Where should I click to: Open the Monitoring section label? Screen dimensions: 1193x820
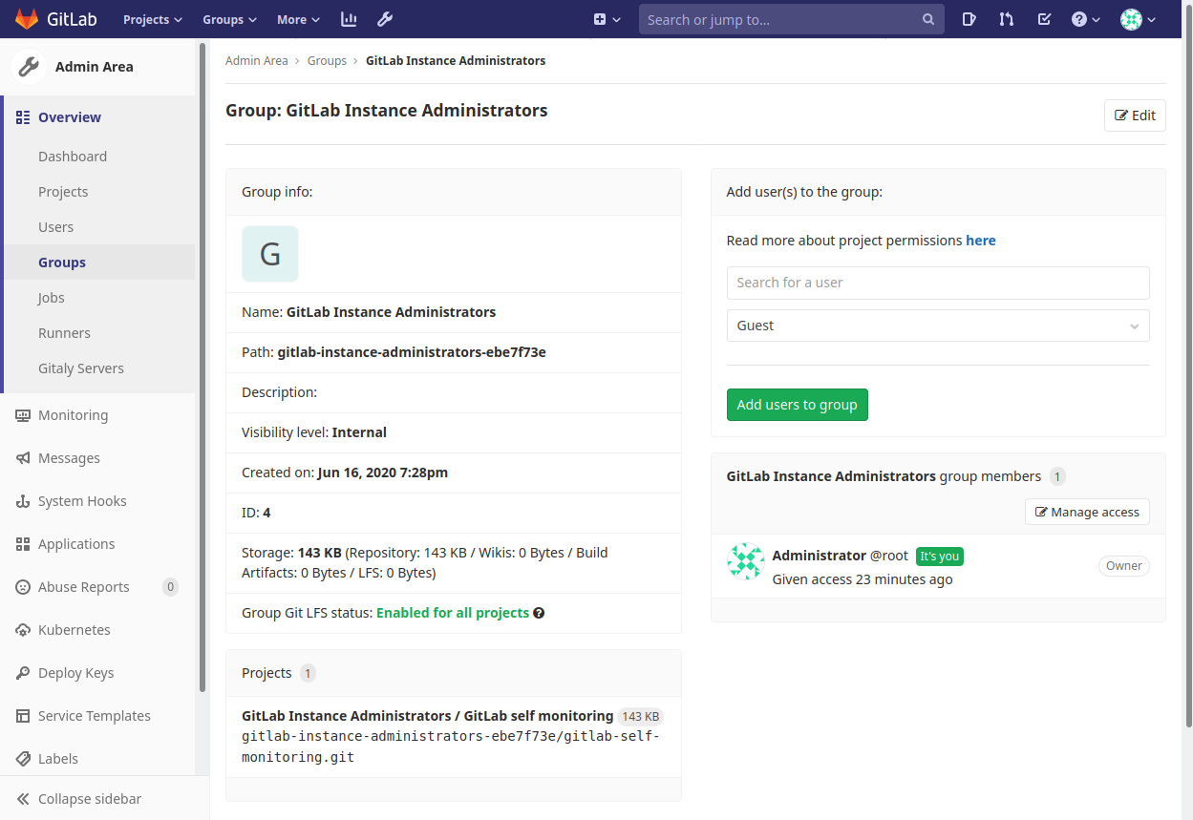73,415
